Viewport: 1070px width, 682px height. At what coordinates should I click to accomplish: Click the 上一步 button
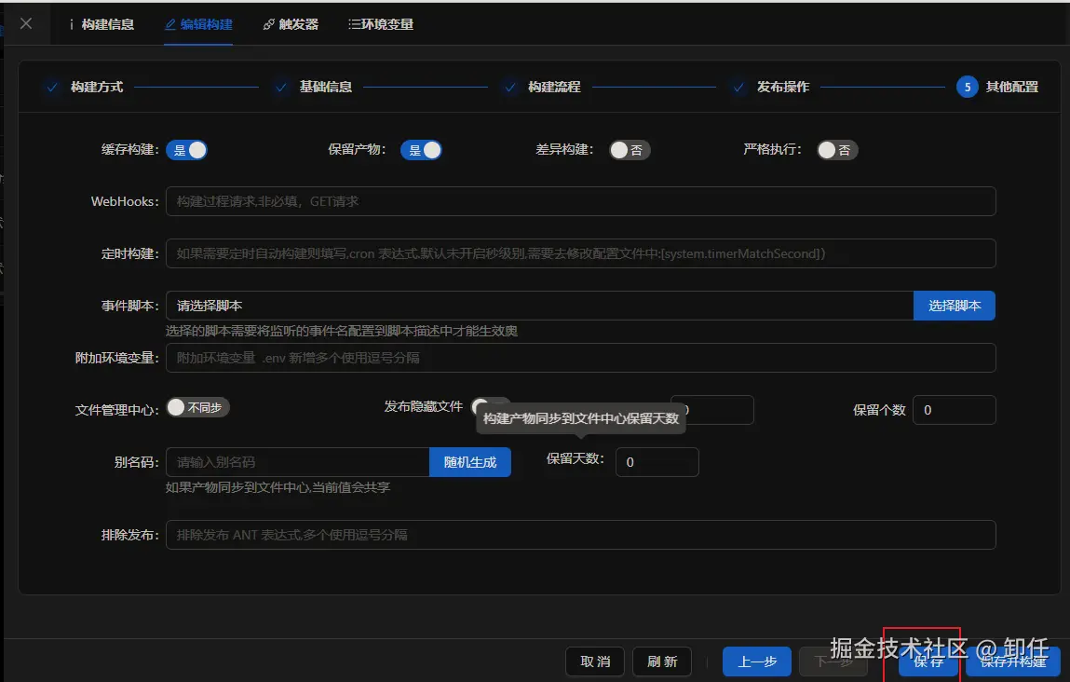click(757, 662)
